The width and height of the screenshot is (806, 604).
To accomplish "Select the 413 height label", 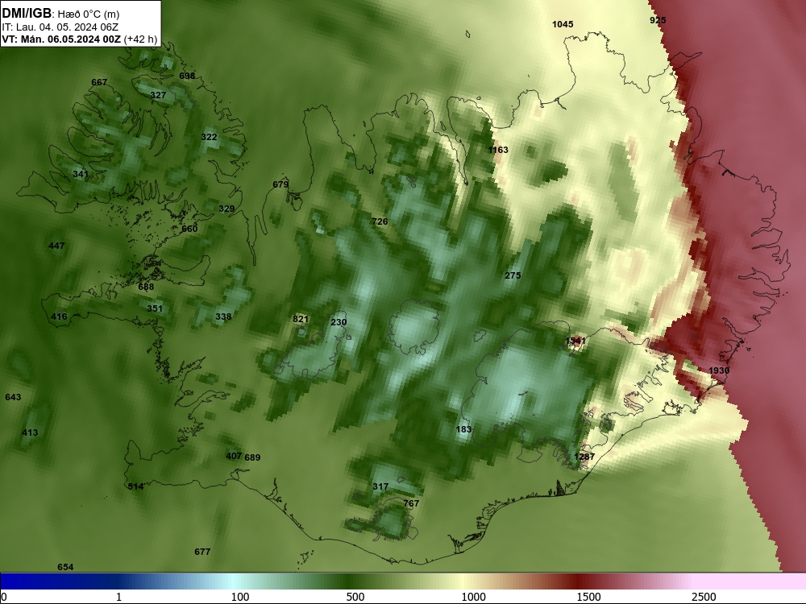I will 30,432.
